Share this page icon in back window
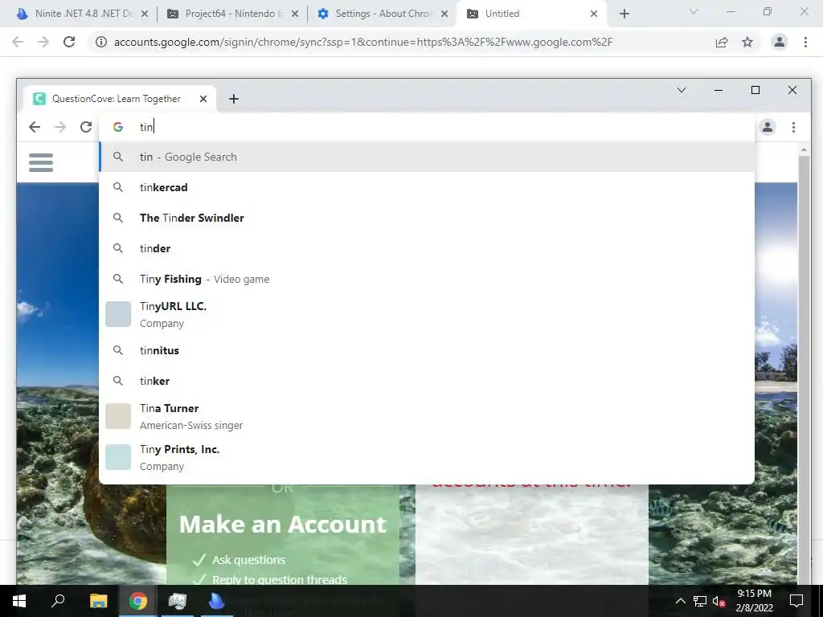This screenshot has width=823, height=617. [x=722, y=42]
